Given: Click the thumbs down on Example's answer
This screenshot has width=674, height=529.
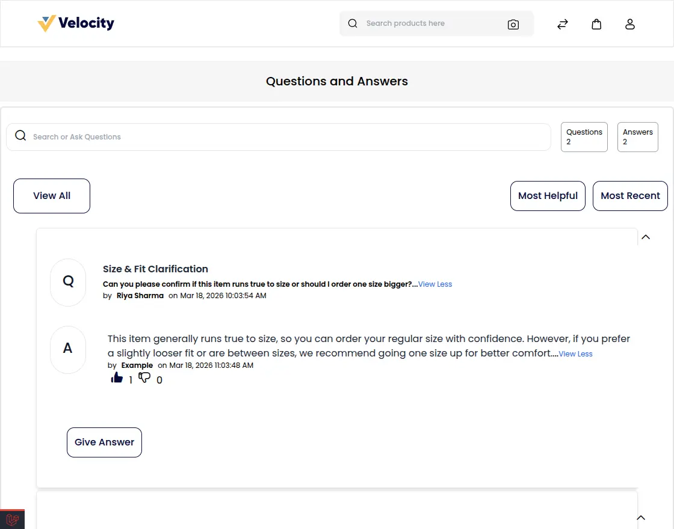Looking at the screenshot, I should (x=144, y=378).
